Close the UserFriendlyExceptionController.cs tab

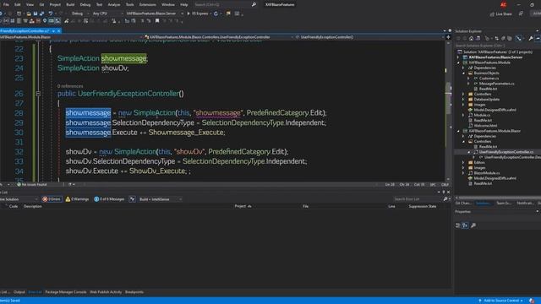59,30
